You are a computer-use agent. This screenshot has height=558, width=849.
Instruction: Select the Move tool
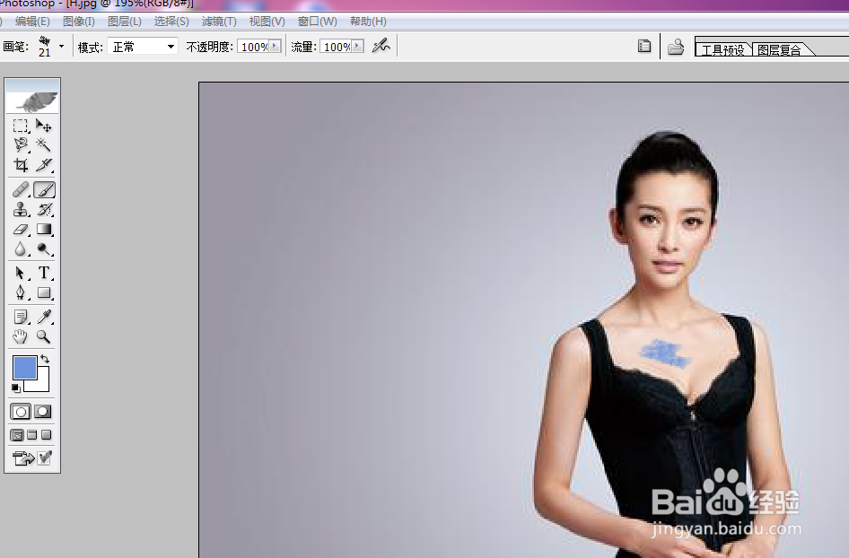[x=43, y=126]
